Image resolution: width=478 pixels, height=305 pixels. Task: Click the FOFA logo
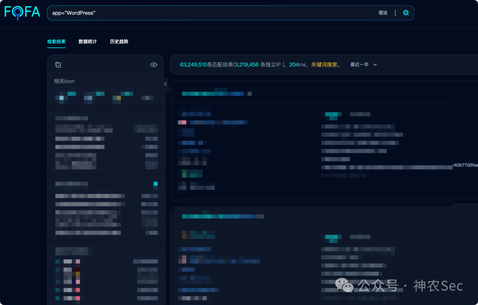(x=22, y=13)
